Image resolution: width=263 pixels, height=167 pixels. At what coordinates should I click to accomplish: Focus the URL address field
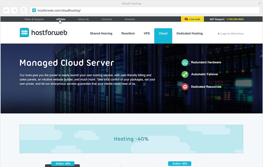[x=145, y=10]
